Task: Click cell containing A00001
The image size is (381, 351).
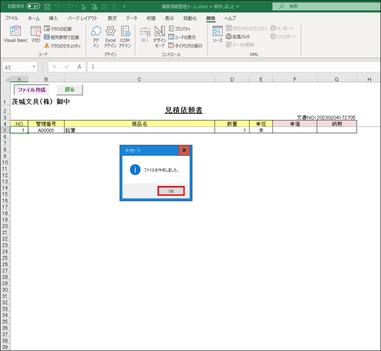Action: point(46,130)
